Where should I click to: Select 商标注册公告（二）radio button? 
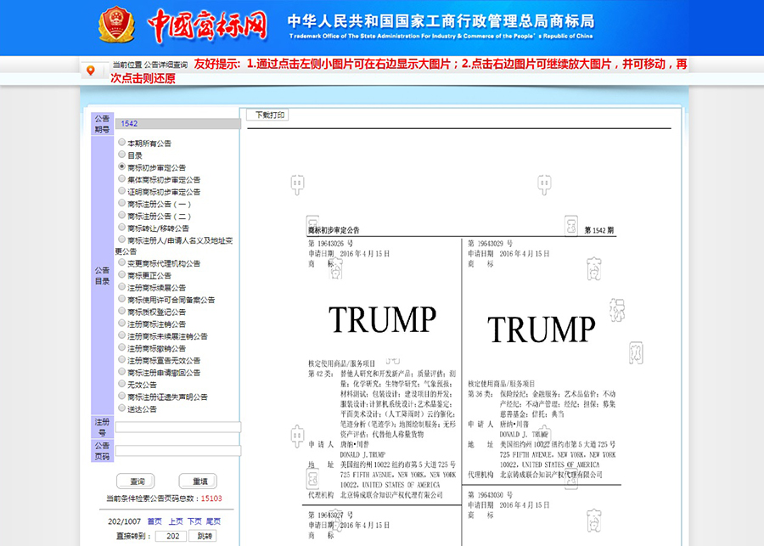(x=121, y=216)
